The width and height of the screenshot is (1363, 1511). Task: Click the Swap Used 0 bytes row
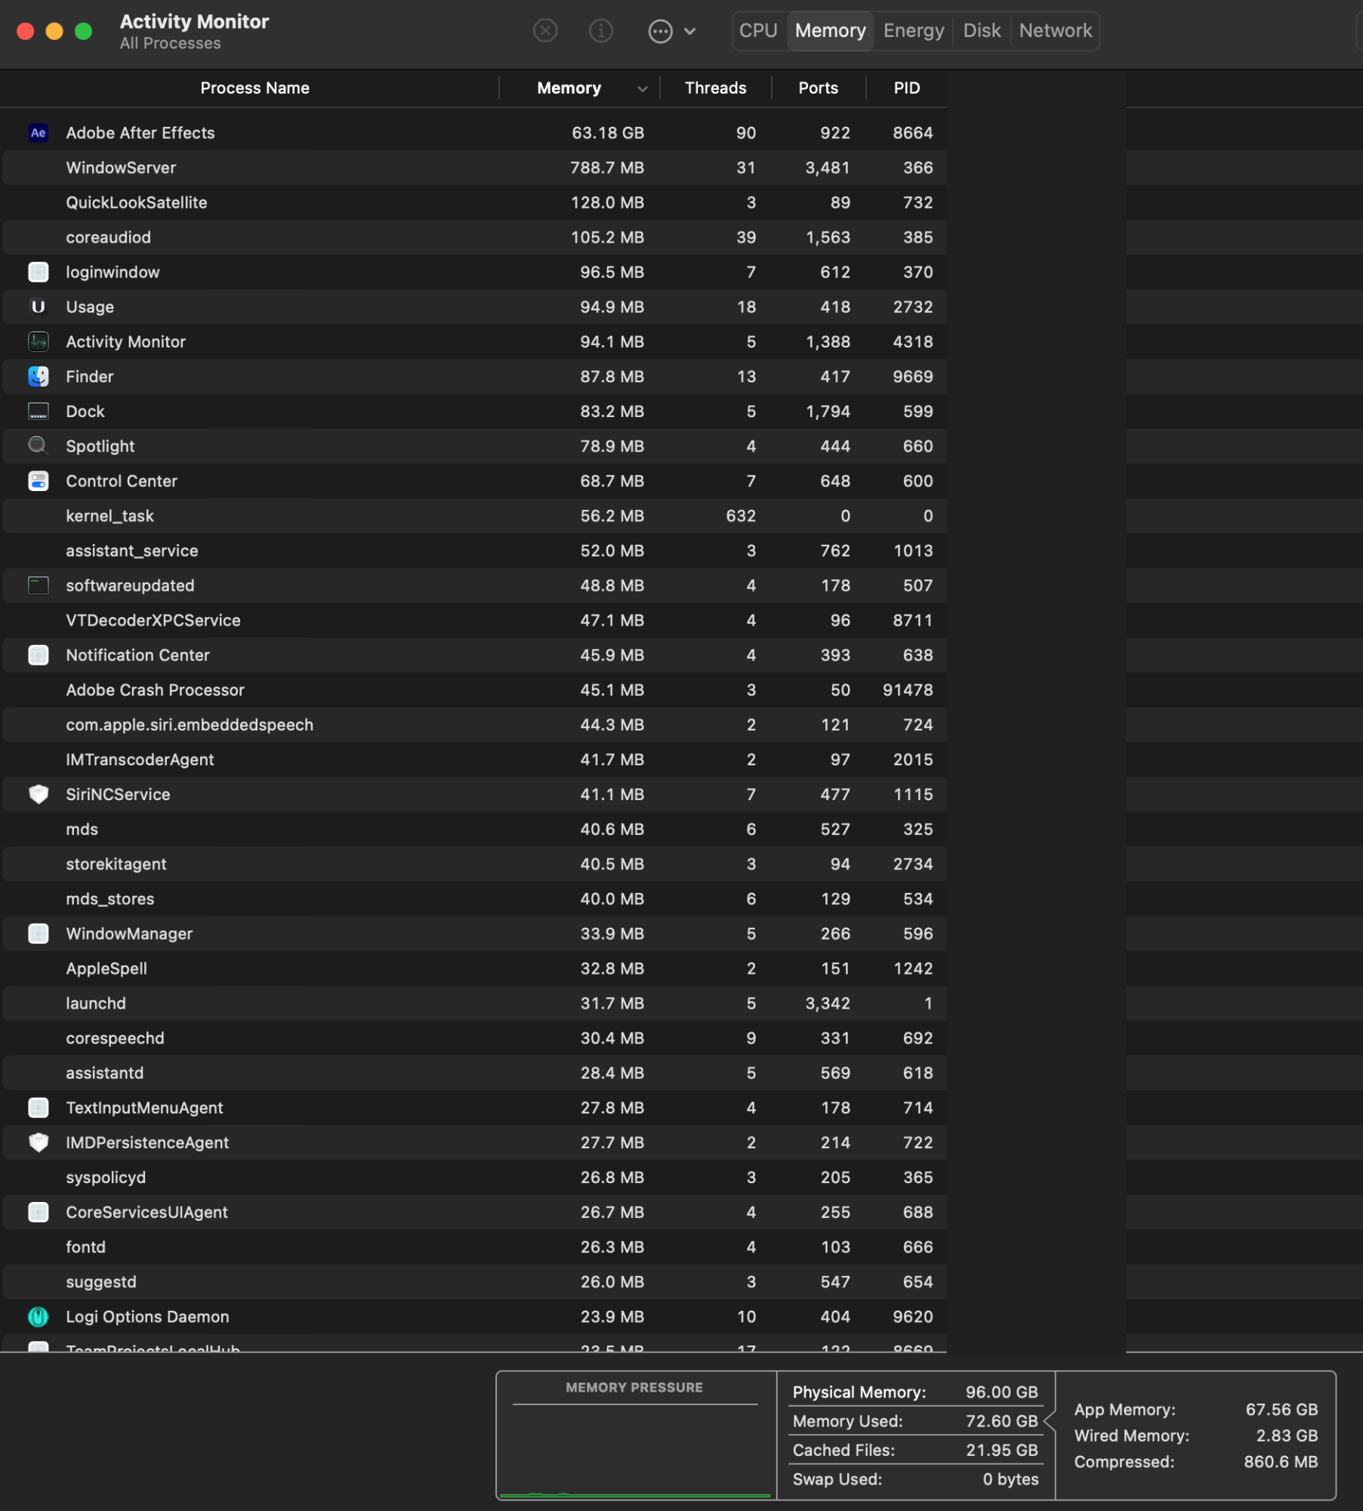tap(915, 1479)
